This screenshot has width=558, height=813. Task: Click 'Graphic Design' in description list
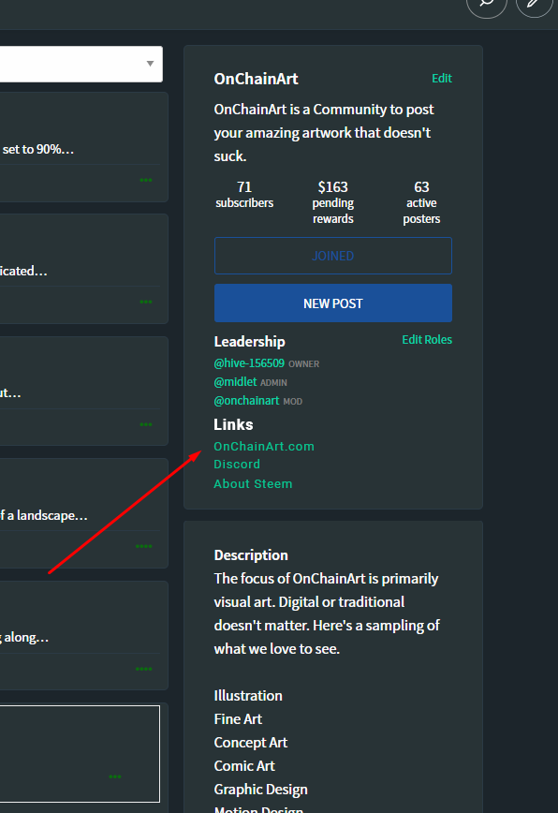[260, 790]
